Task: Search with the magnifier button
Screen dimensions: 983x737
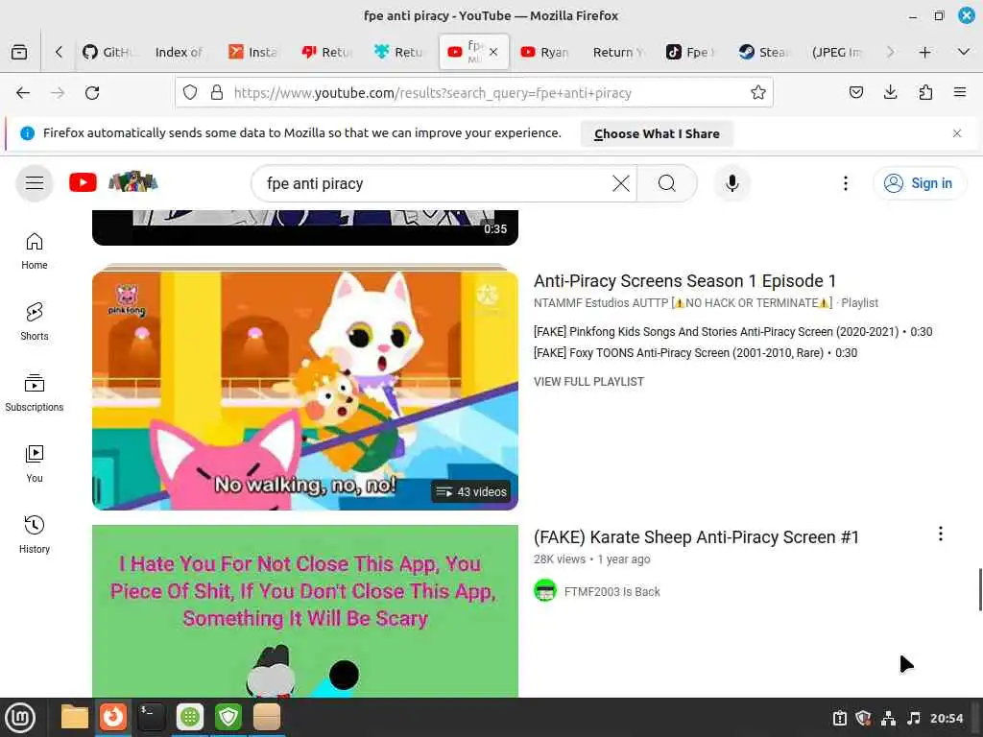Action: [x=667, y=183]
